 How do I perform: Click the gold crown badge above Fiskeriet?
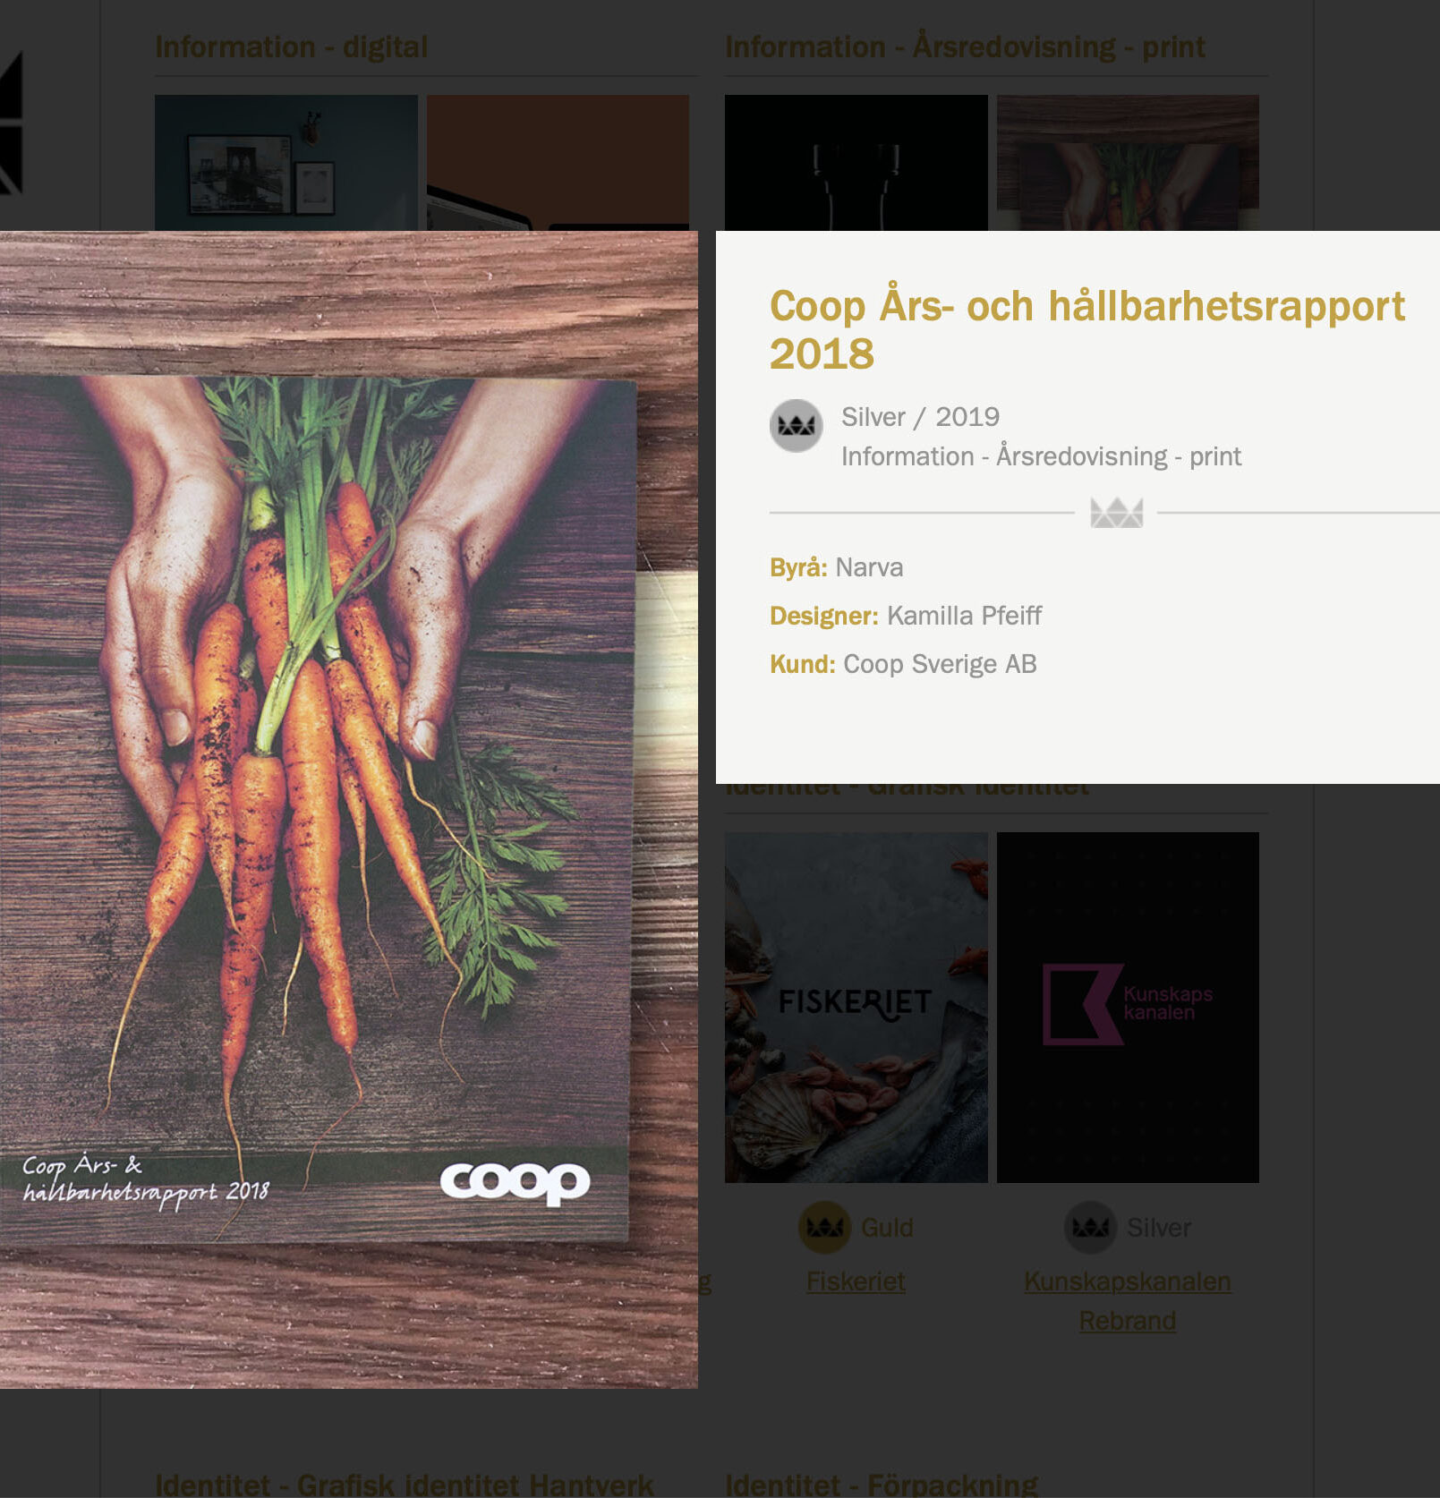[x=824, y=1227]
